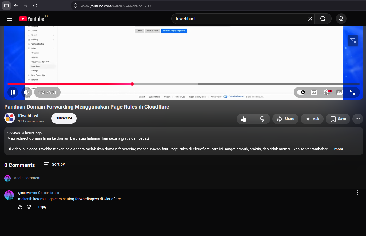Viewport: 366px width, 236px height.
Task: Toggle the browser sidebar panel icon
Action: pos(6,6)
